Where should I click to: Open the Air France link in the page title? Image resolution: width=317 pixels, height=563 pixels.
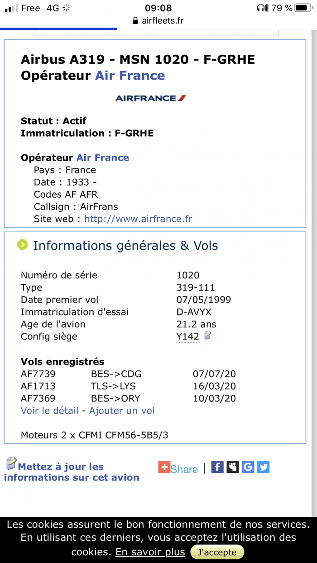point(130,76)
